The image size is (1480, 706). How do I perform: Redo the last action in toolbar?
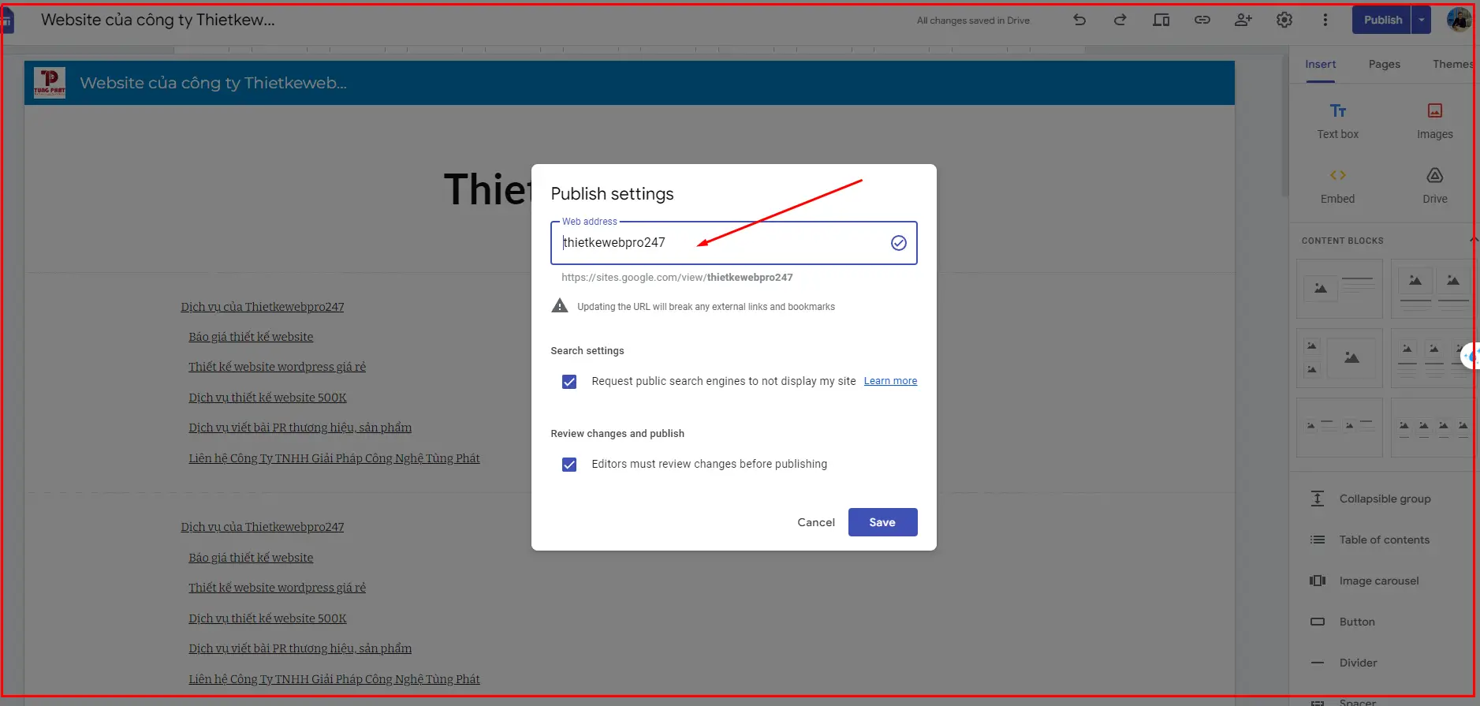tap(1120, 20)
